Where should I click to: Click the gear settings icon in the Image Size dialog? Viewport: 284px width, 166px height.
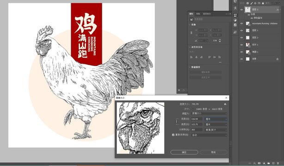[225, 104]
